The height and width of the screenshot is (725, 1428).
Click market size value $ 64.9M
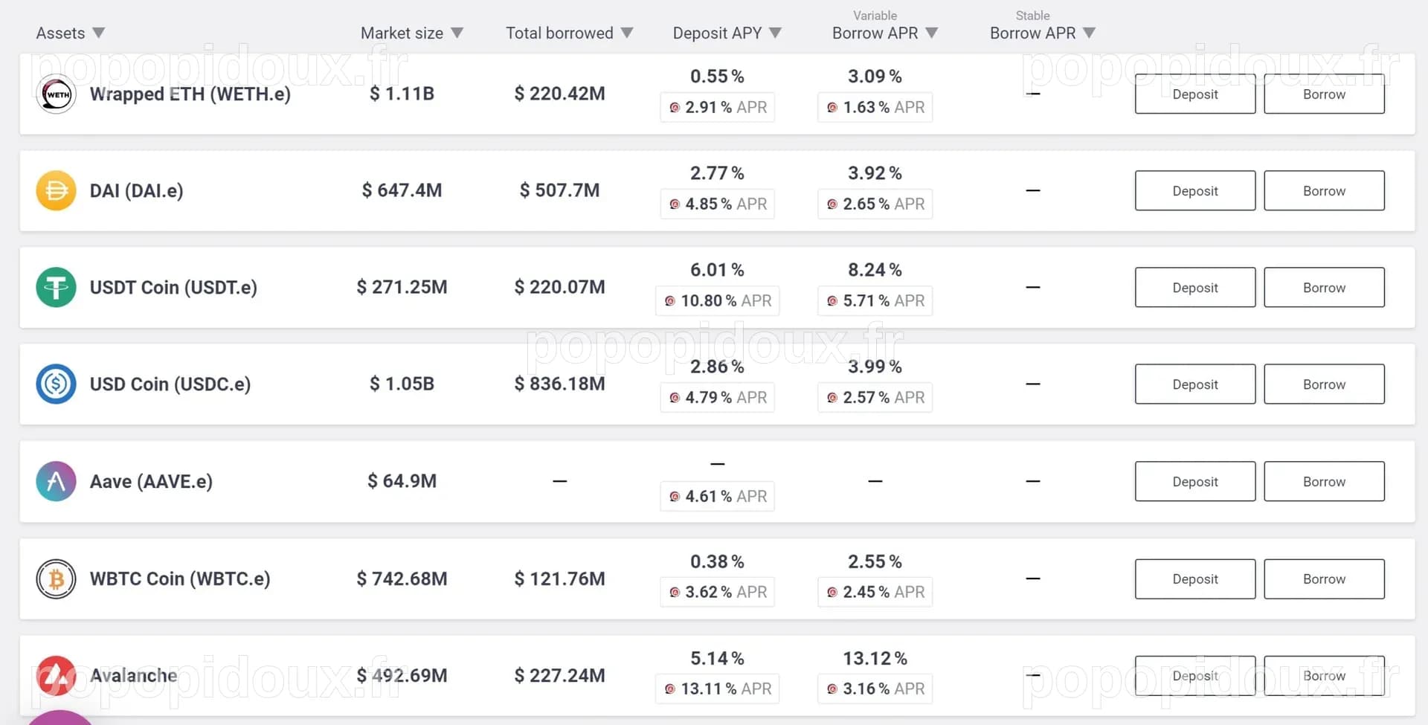[x=402, y=481]
